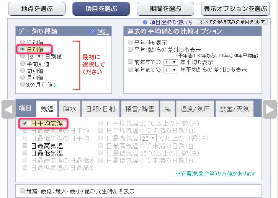
Task: Switch to the 気温 tab
Action: (x=47, y=109)
